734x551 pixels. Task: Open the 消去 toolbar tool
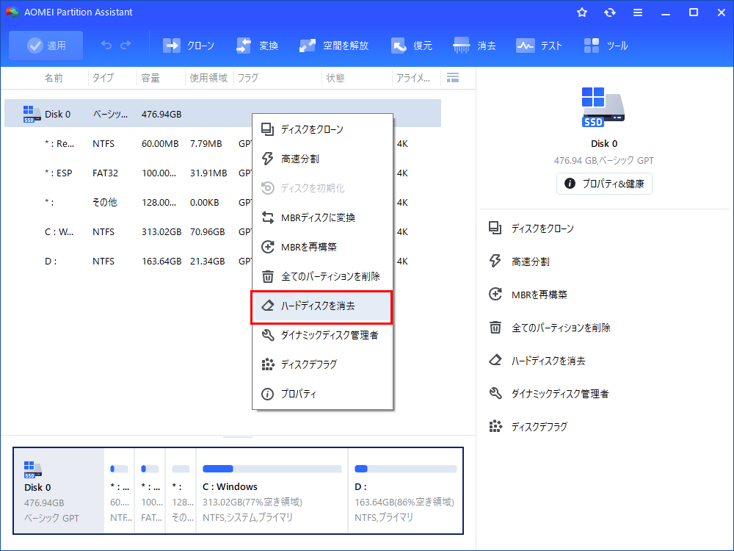click(474, 45)
